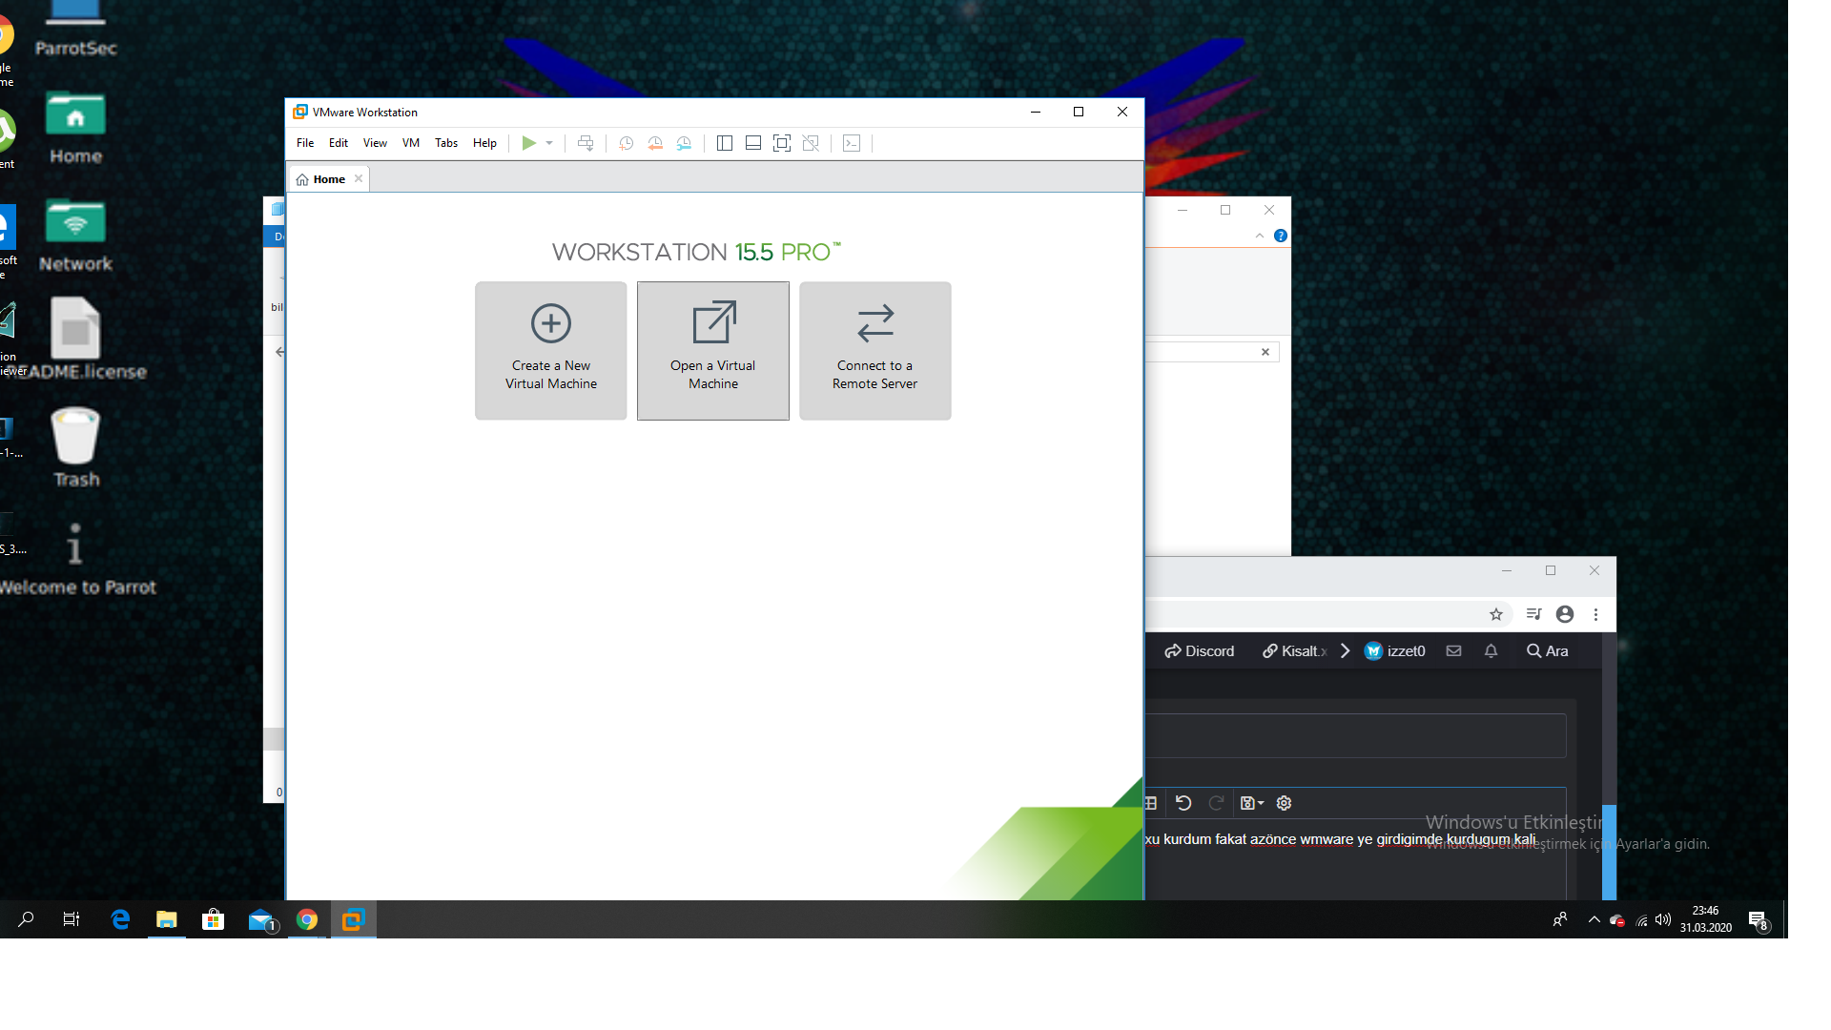
Task: Open the Home folder desktop icon
Action: tap(75, 129)
